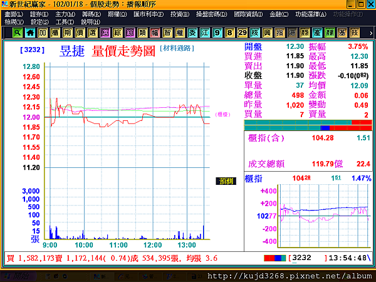
Task: Open the 金融(C) menu
Action: pyautogui.click(x=279, y=14)
